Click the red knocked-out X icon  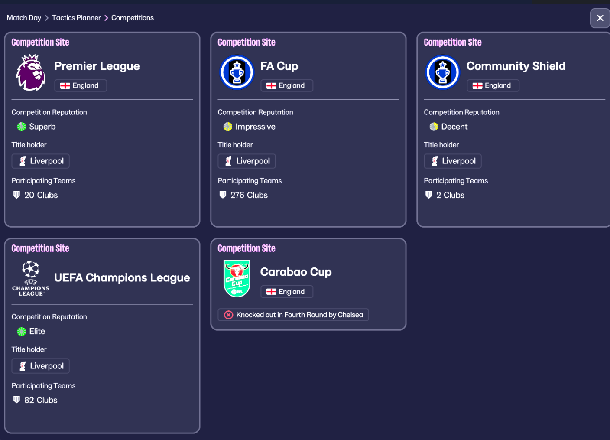click(228, 315)
